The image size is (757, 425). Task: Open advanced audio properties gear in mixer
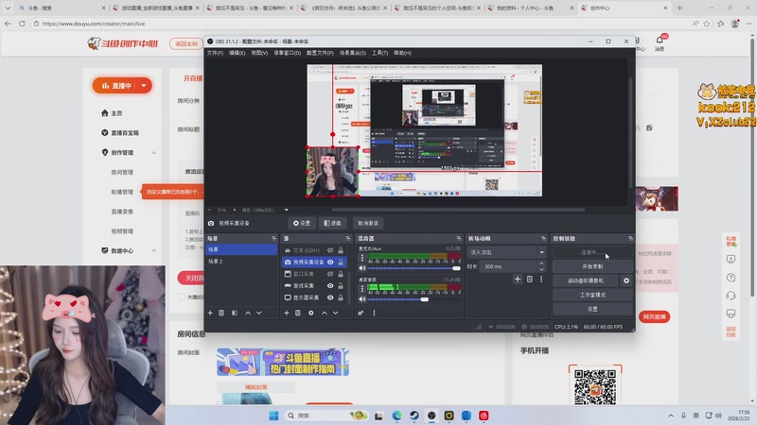[x=361, y=313]
